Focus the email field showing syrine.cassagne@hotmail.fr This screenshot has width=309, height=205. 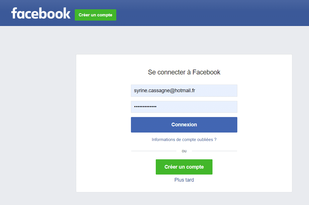(x=184, y=91)
